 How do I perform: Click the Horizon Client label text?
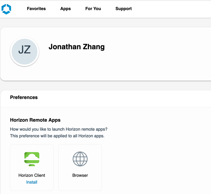pos(32,175)
